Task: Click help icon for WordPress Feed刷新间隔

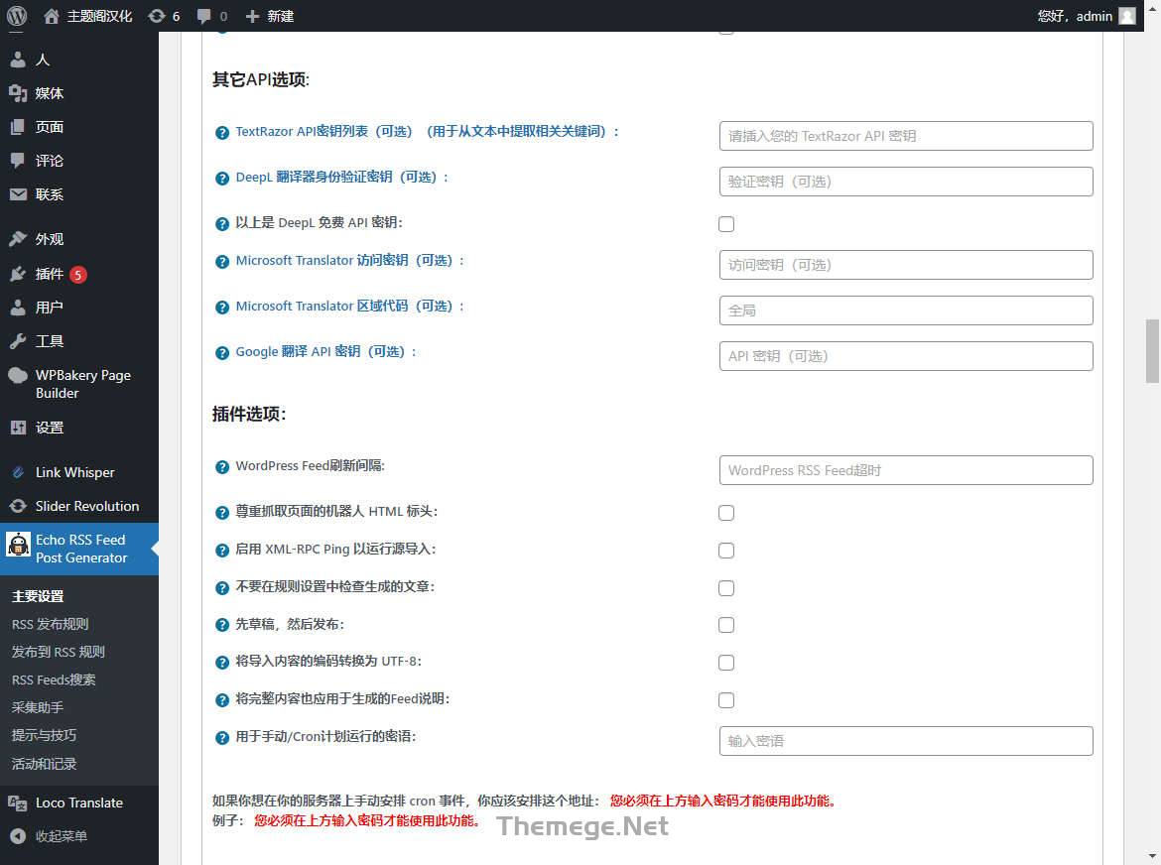Action: pos(221,467)
